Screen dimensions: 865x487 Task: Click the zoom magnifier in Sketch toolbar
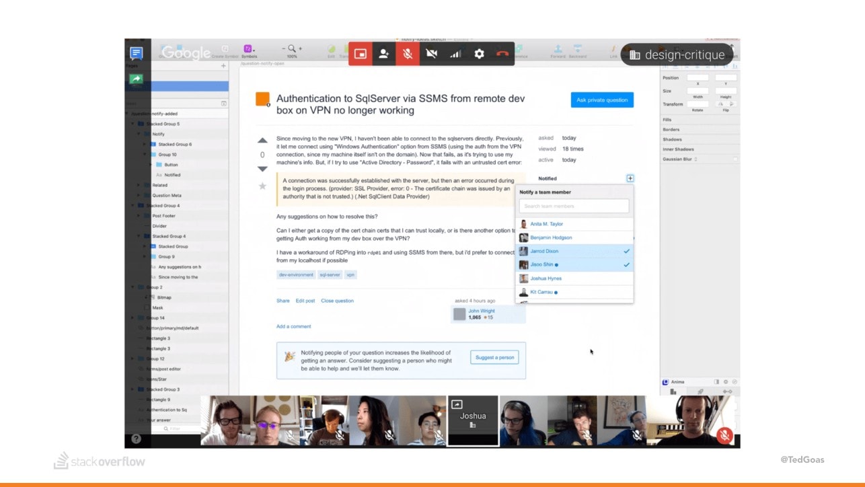coord(292,49)
